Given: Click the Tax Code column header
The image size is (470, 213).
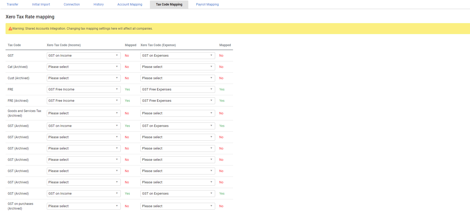Looking at the screenshot, I should coord(14,45).
